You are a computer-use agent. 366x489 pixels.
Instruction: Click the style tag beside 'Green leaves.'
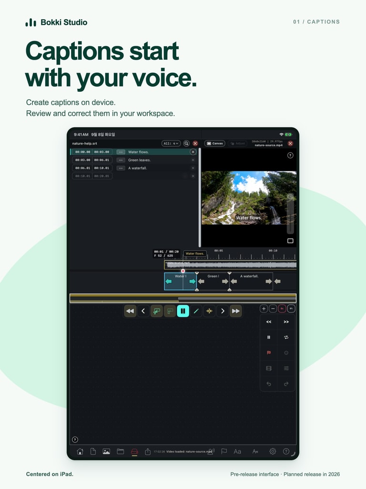(121, 160)
